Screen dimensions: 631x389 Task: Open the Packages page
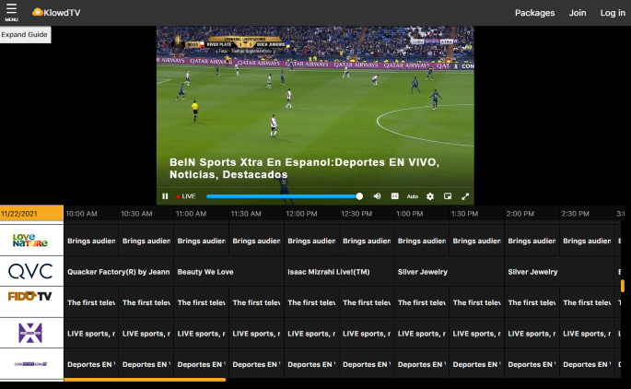534,13
